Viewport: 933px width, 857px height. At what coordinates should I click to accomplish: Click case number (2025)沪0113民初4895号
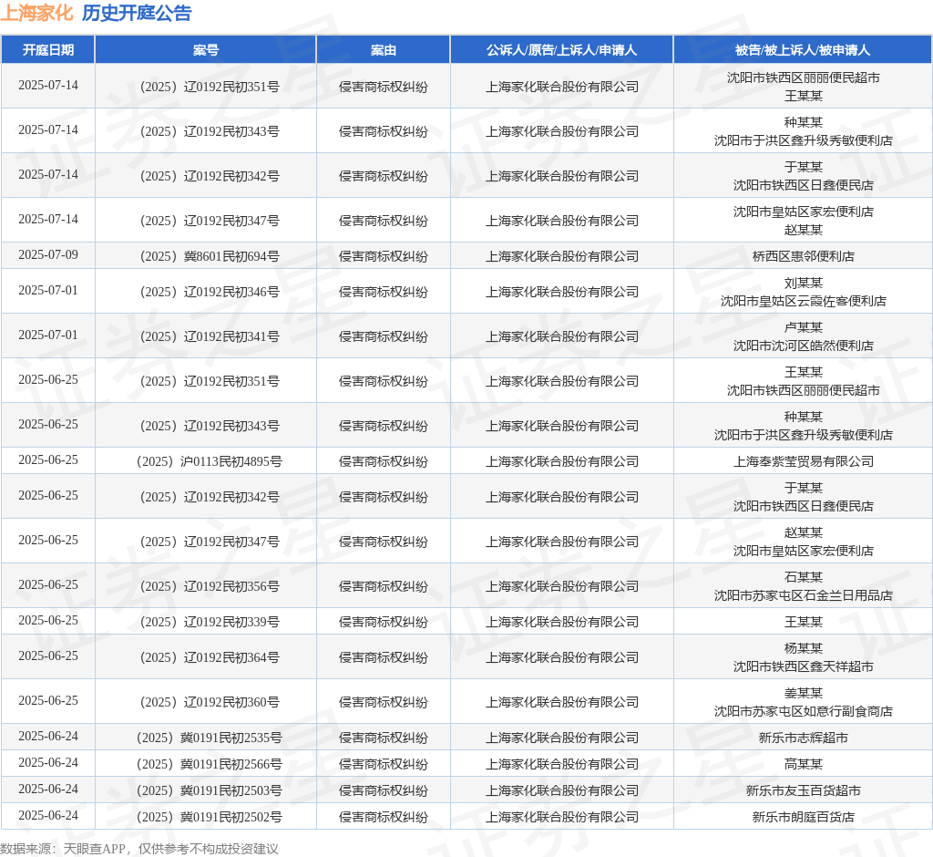209,461
